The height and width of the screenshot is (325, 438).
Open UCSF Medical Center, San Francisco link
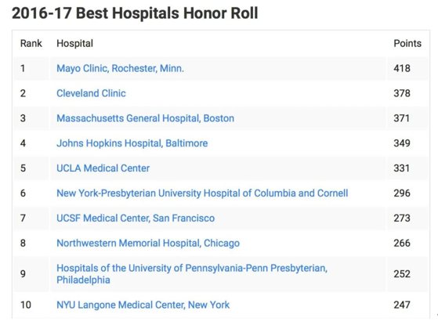[x=136, y=218]
